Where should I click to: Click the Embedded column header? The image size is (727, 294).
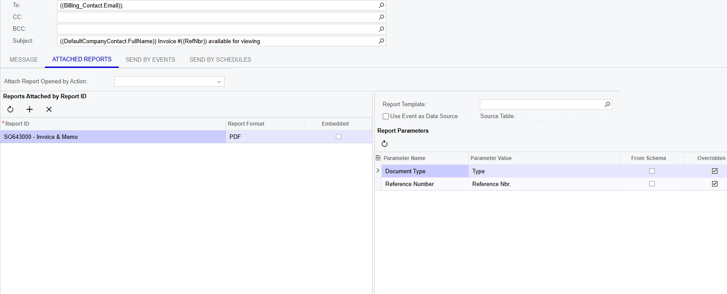coord(339,124)
